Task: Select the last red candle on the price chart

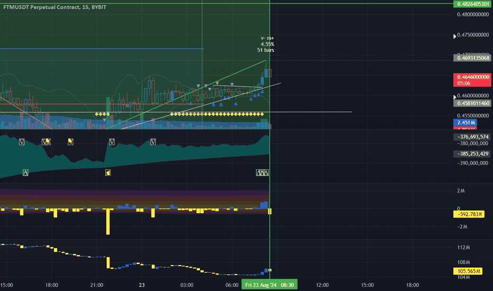Action: pyautogui.click(x=270, y=73)
